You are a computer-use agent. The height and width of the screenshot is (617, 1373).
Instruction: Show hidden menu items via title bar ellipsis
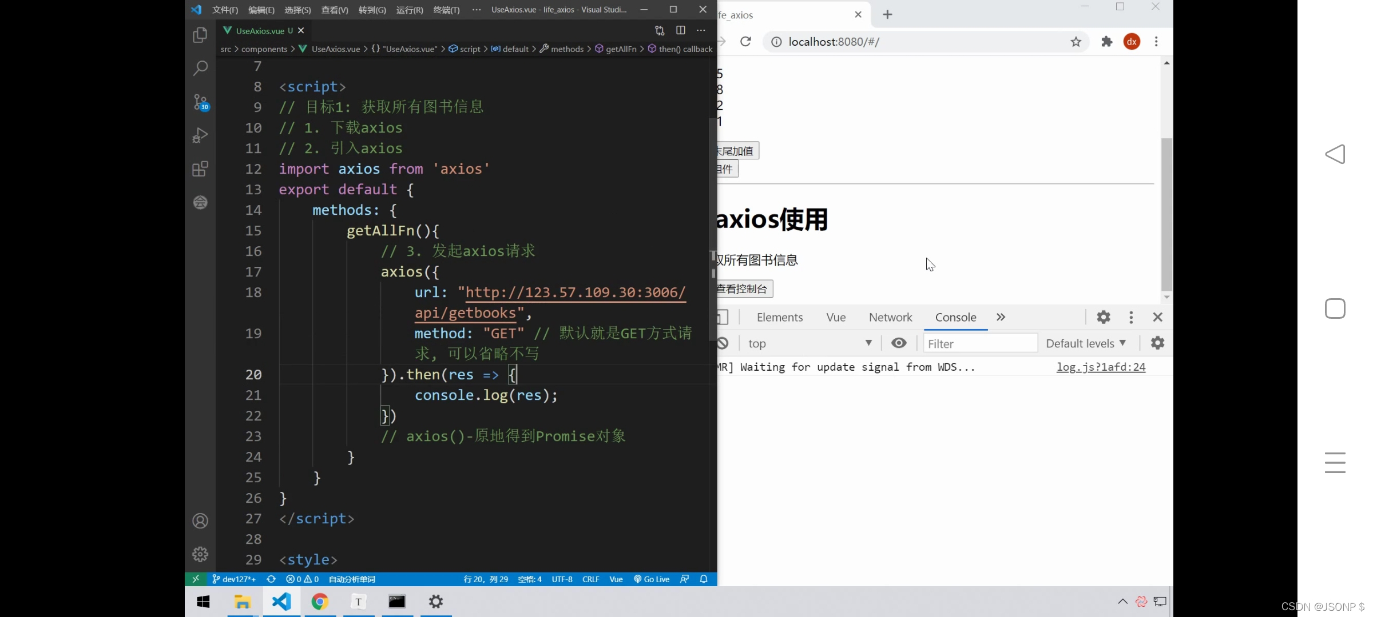[x=477, y=10]
